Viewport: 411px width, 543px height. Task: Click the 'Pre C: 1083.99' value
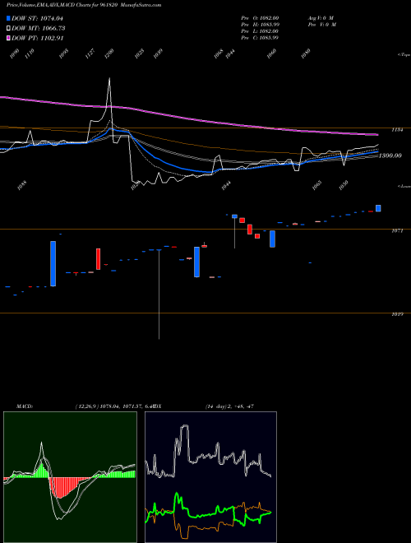[260, 38]
